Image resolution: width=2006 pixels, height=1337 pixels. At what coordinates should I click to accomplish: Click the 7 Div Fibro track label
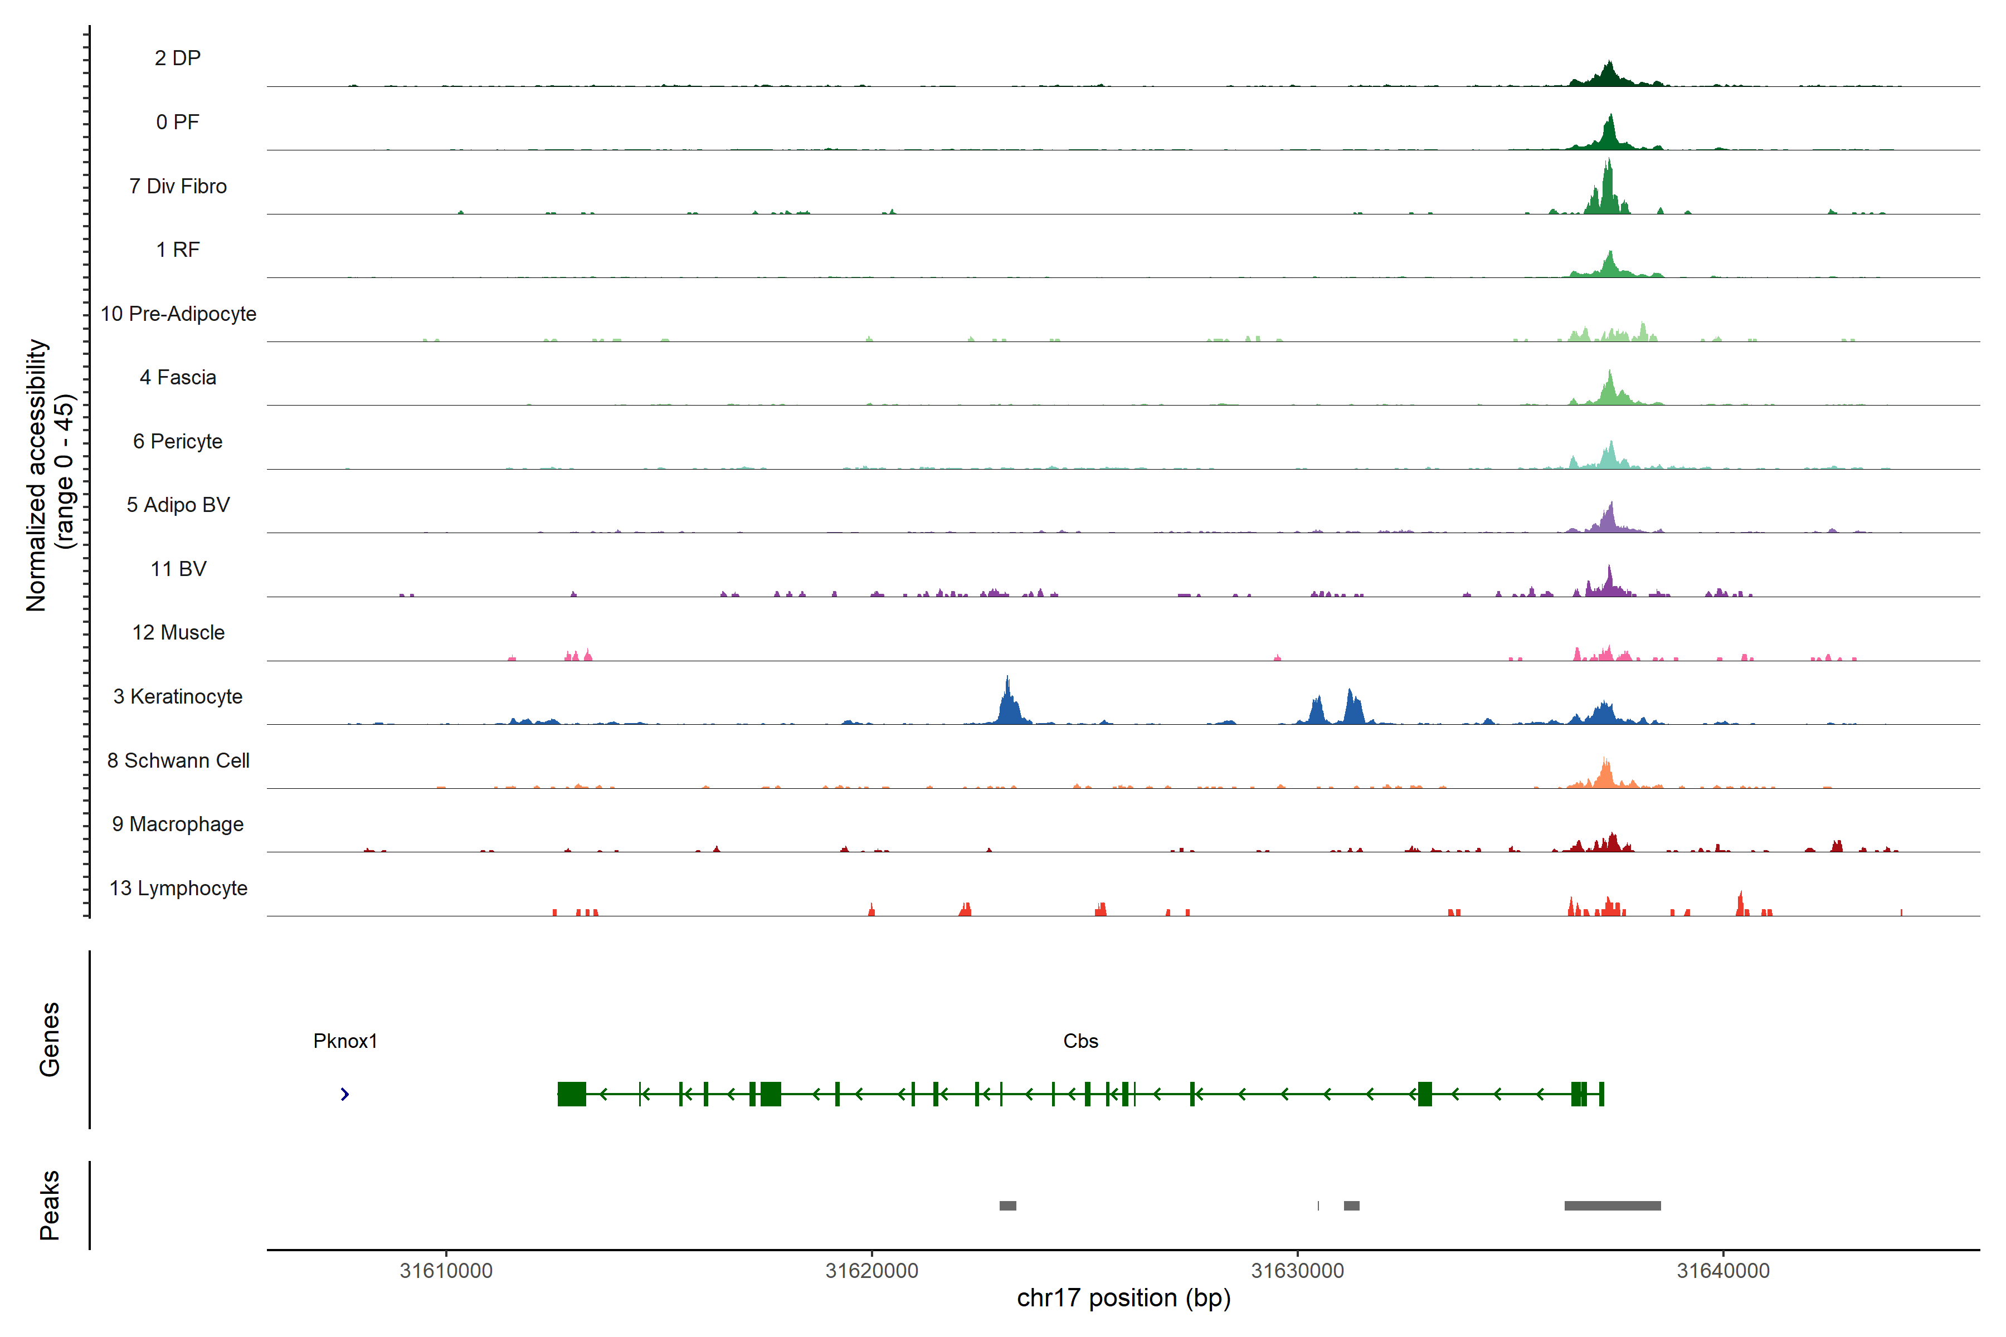[177, 186]
